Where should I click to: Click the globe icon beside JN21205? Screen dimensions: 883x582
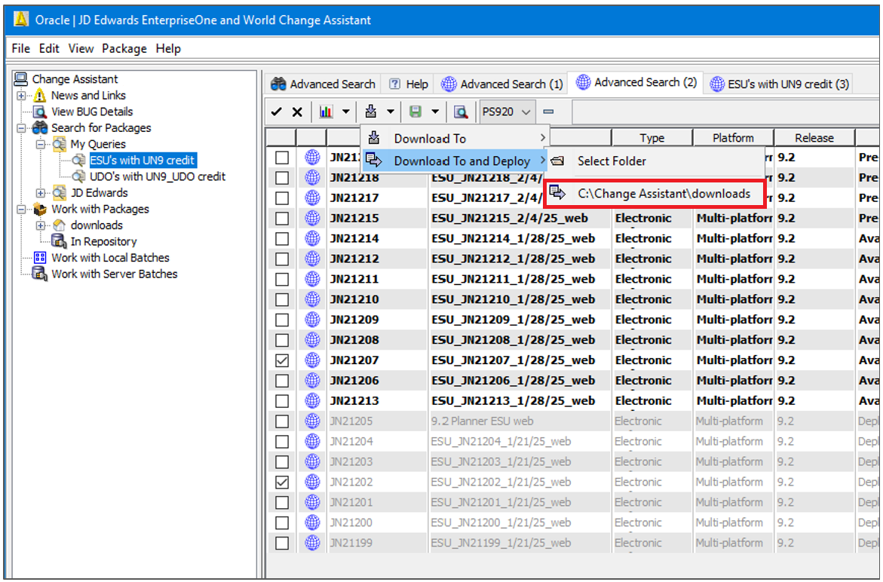pos(311,421)
